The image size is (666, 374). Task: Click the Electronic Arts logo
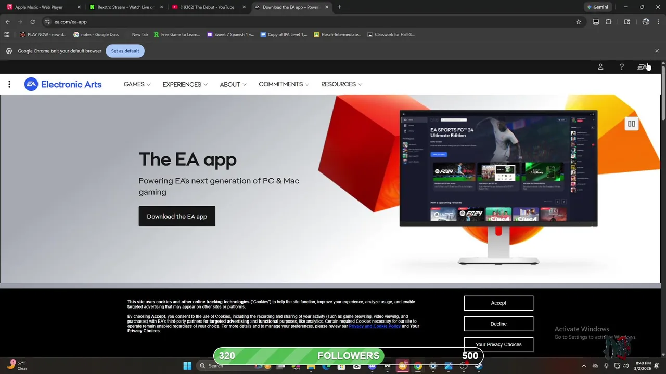click(63, 84)
